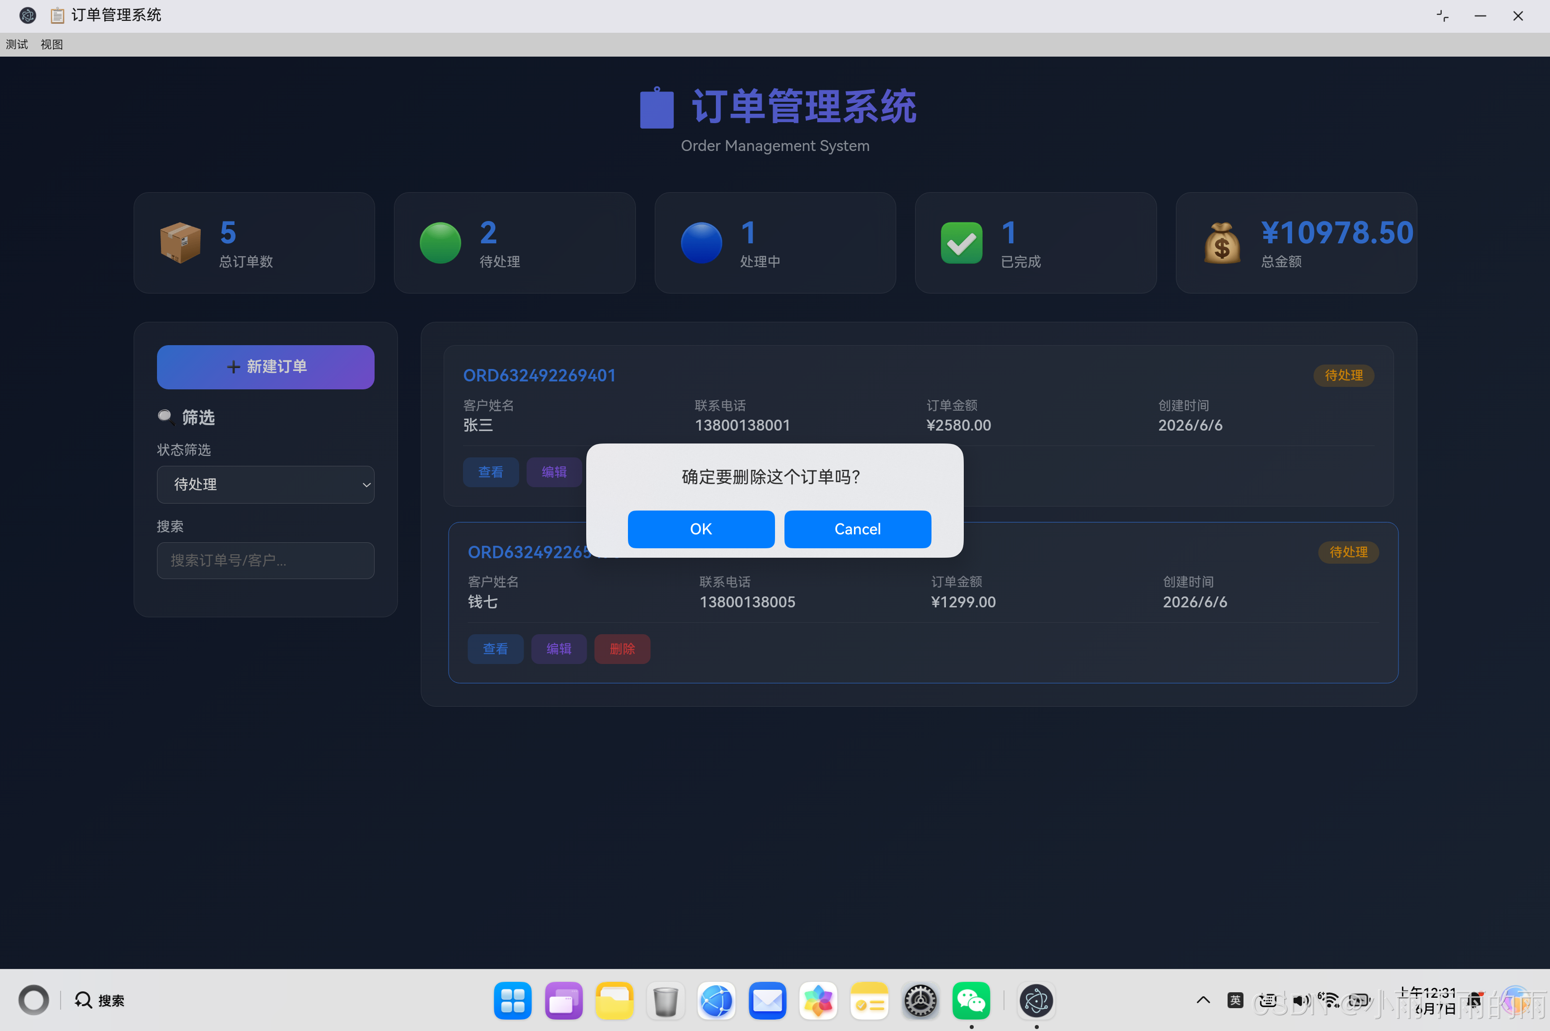Click the 总订单数 count of 5
This screenshot has height=1031, width=1550.
point(228,232)
